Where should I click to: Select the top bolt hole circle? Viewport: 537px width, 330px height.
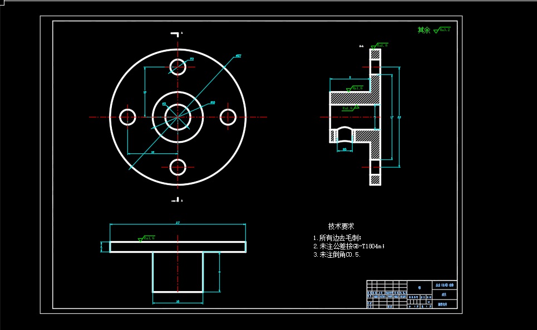click(x=178, y=67)
